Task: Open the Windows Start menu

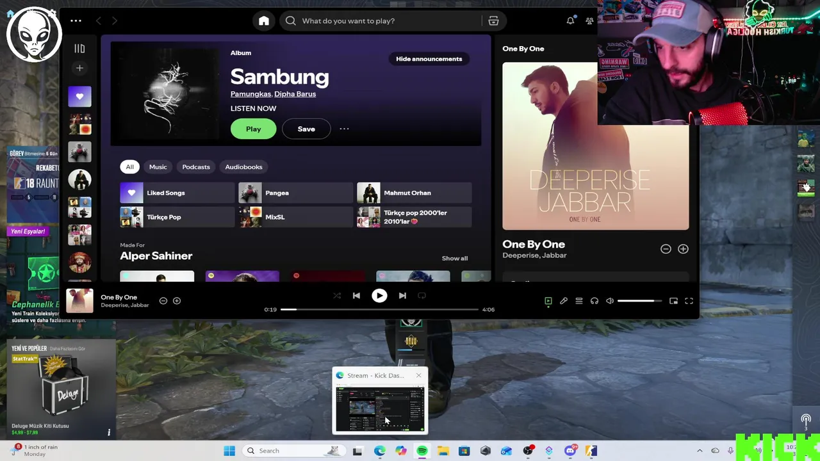Action: click(x=229, y=451)
